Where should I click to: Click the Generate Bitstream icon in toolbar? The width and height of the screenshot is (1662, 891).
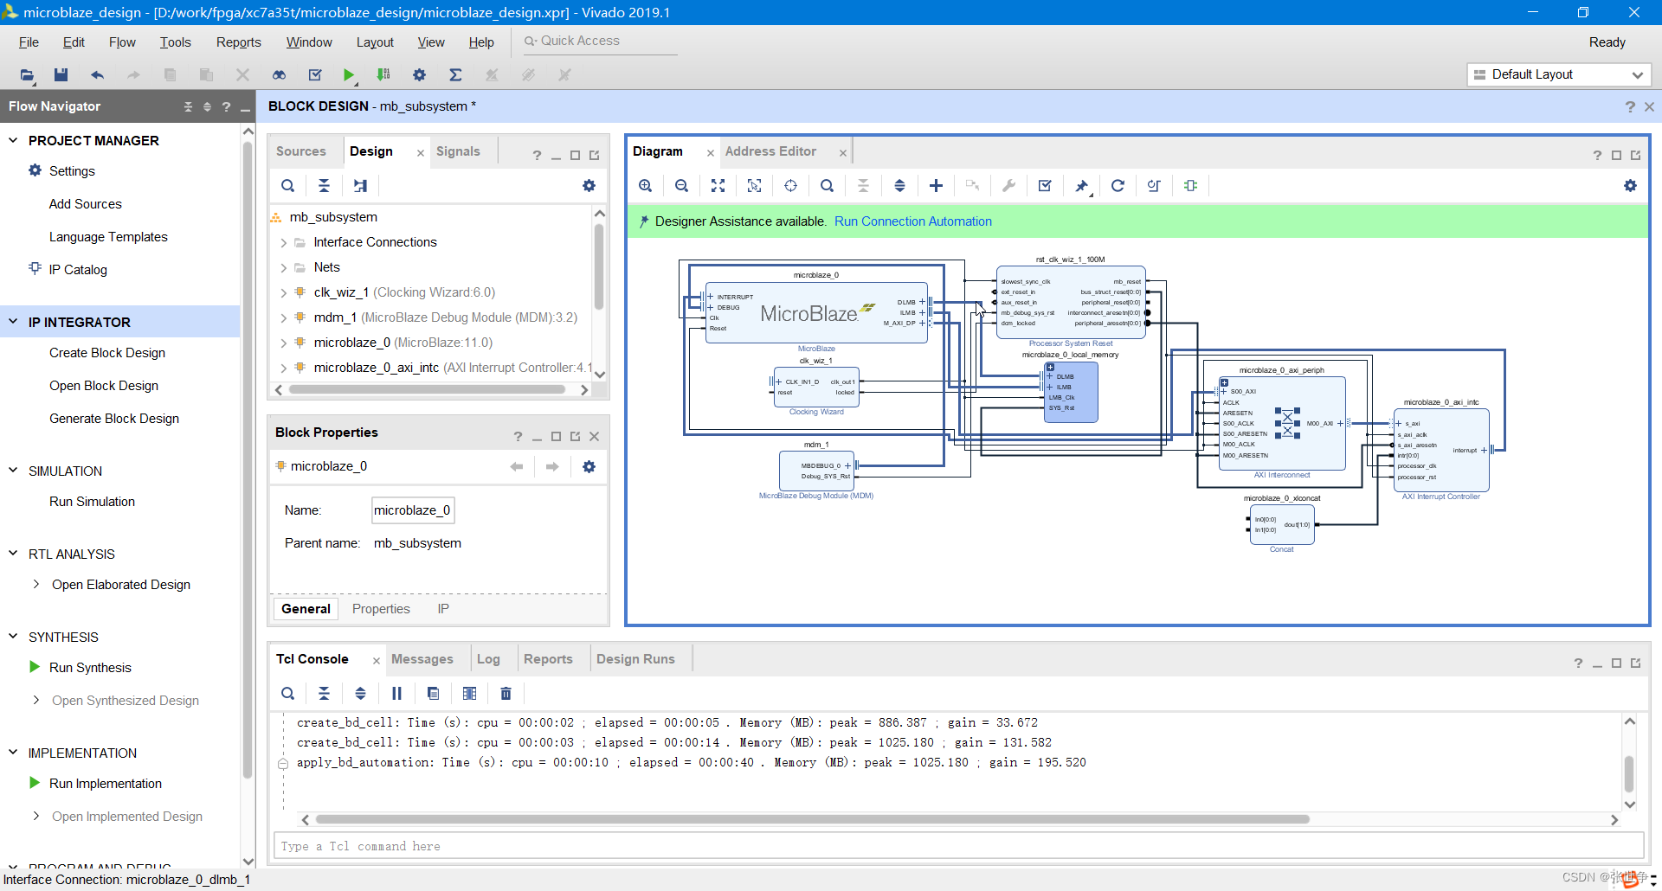(383, 75)
